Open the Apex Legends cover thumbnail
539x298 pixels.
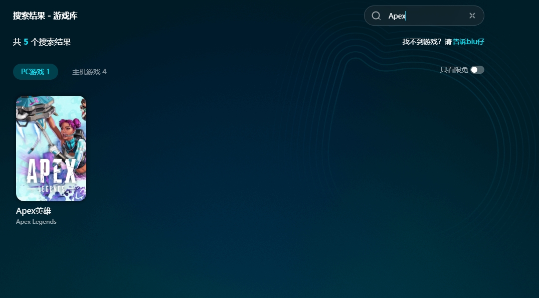point(51,148)
